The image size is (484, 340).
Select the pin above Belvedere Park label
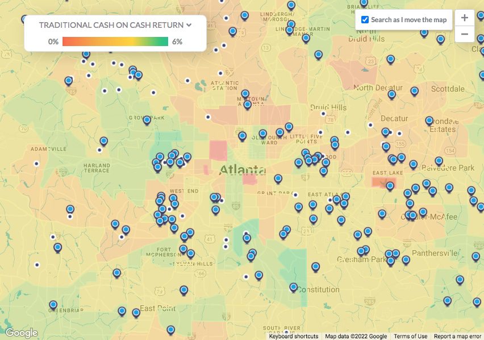(439, 161)
